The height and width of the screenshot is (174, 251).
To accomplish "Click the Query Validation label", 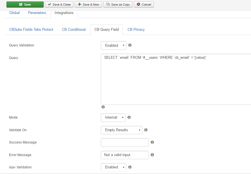I will tap(22, 45).
